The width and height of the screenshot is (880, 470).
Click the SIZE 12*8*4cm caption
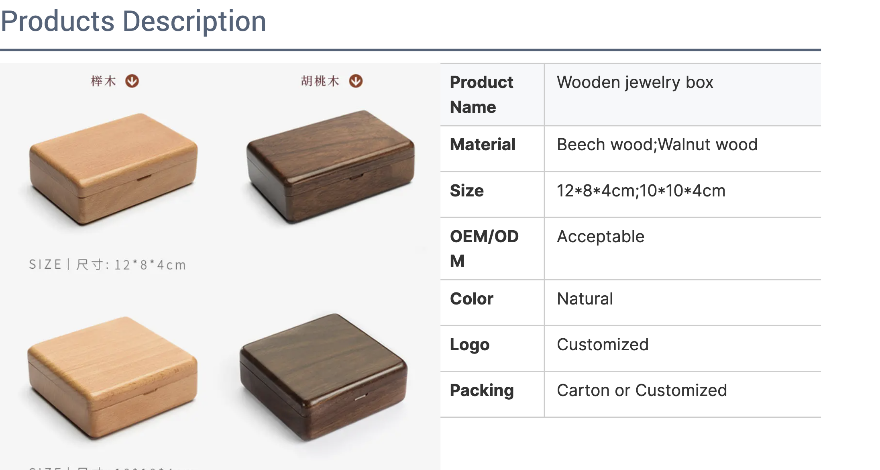tap(108, 265)
